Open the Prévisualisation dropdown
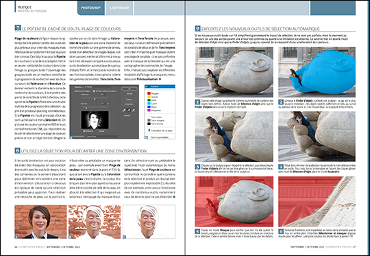Viewport: 370px width, 256px height. [x=102, y=137]
